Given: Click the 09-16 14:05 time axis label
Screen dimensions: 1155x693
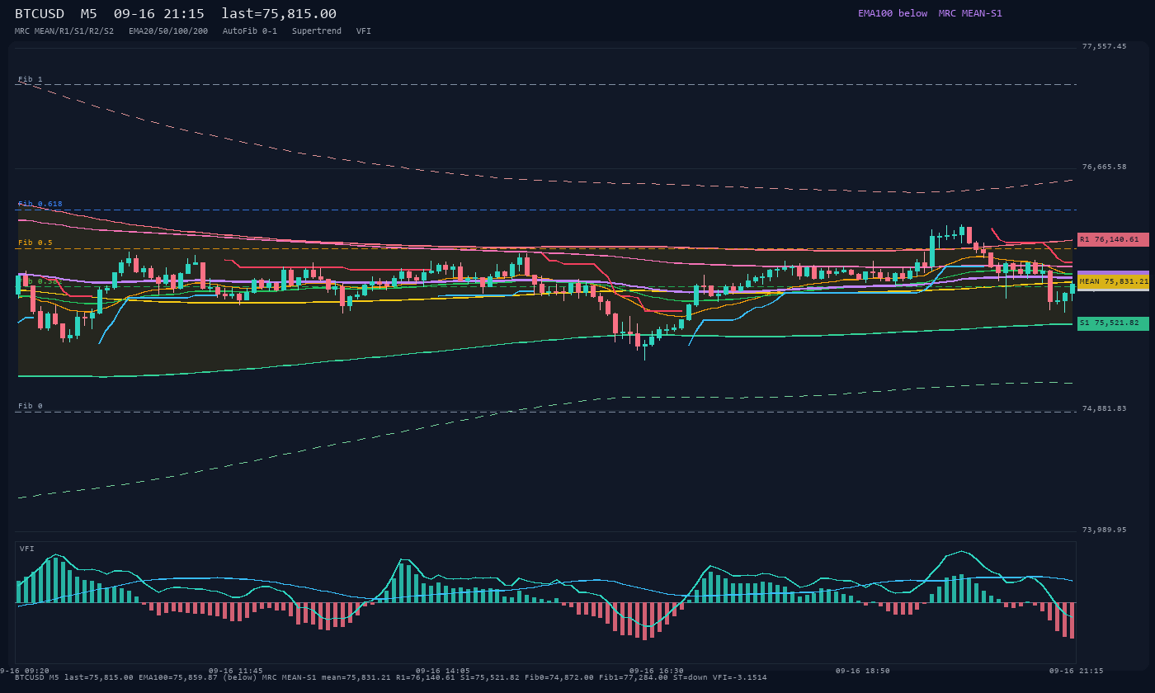Looking at the screenshot, I should click(x=443, y=671).
